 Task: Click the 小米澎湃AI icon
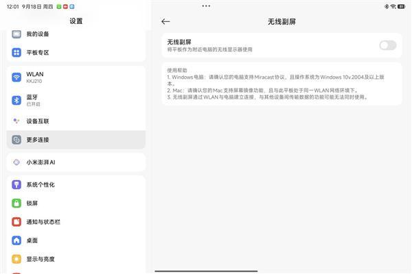click(16, 162)
